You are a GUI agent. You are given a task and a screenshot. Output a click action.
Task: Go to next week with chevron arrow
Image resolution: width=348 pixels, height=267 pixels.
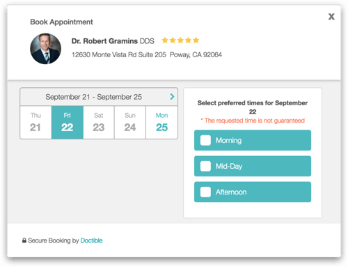[172, 97]
